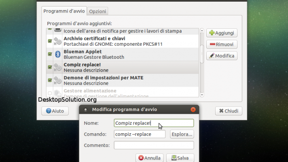Click the printer icon of the stampa entry
Viewport: 288px width, 162px height.
point(58,30)
